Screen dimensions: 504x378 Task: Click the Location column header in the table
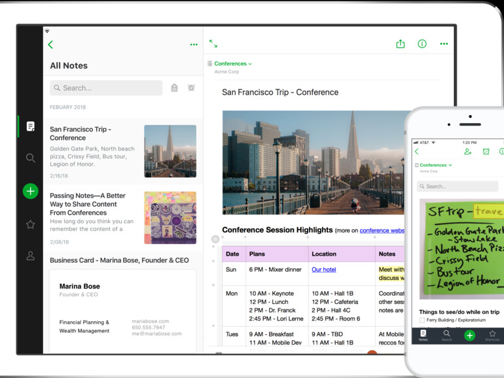click(x=342, y=254)
